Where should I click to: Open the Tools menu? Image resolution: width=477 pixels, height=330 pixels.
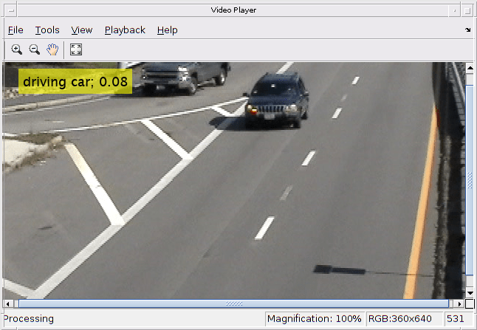pos(47,30)
